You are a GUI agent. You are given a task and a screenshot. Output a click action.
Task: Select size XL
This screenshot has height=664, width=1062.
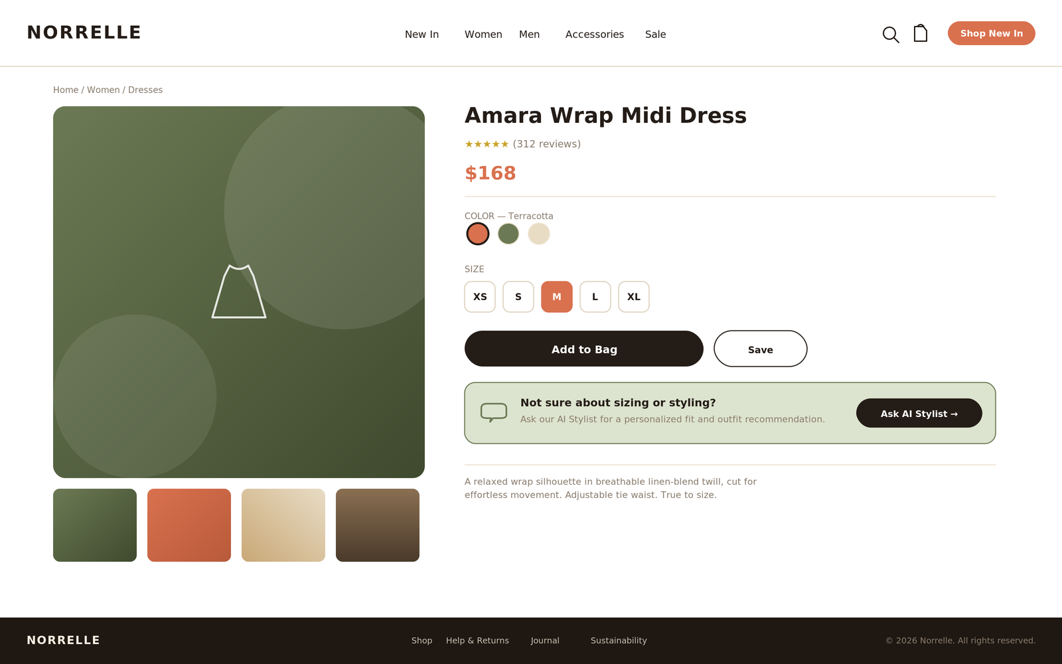(x=634, y=297)
